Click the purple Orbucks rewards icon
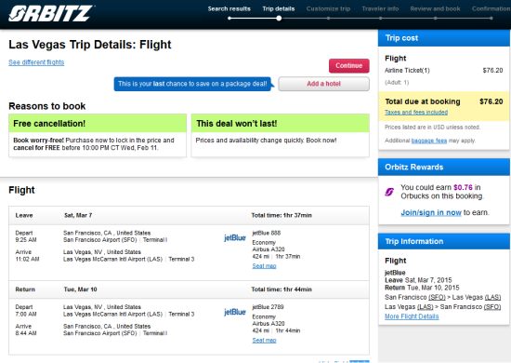Screen dimensions: 511x363 pyautogui.click(x=389, y=192)
